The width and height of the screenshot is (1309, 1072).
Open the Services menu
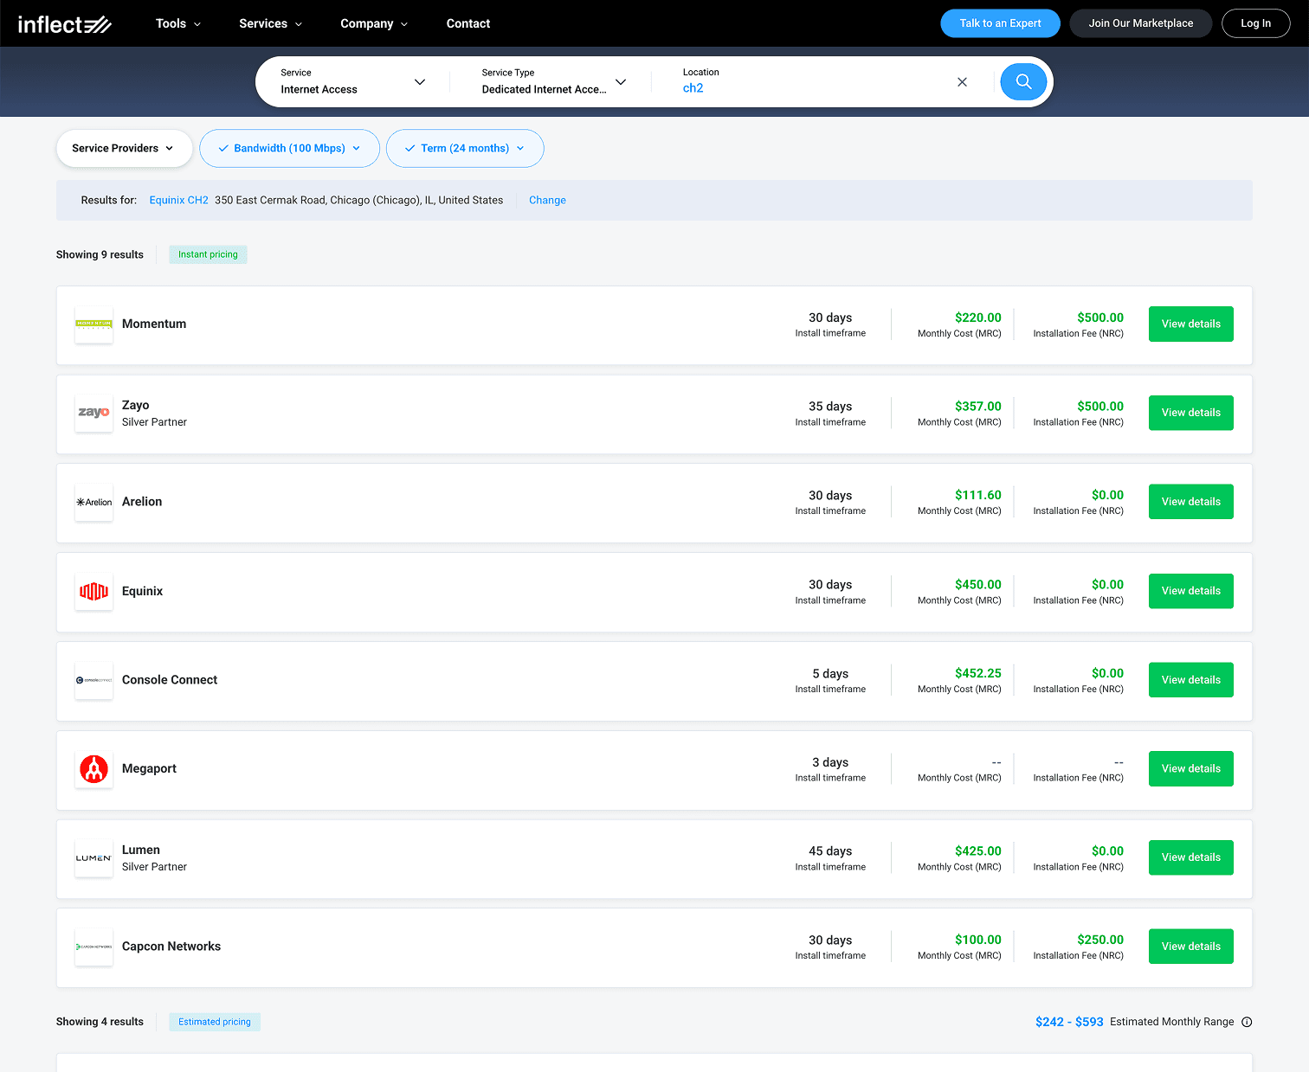coord(271,23)
